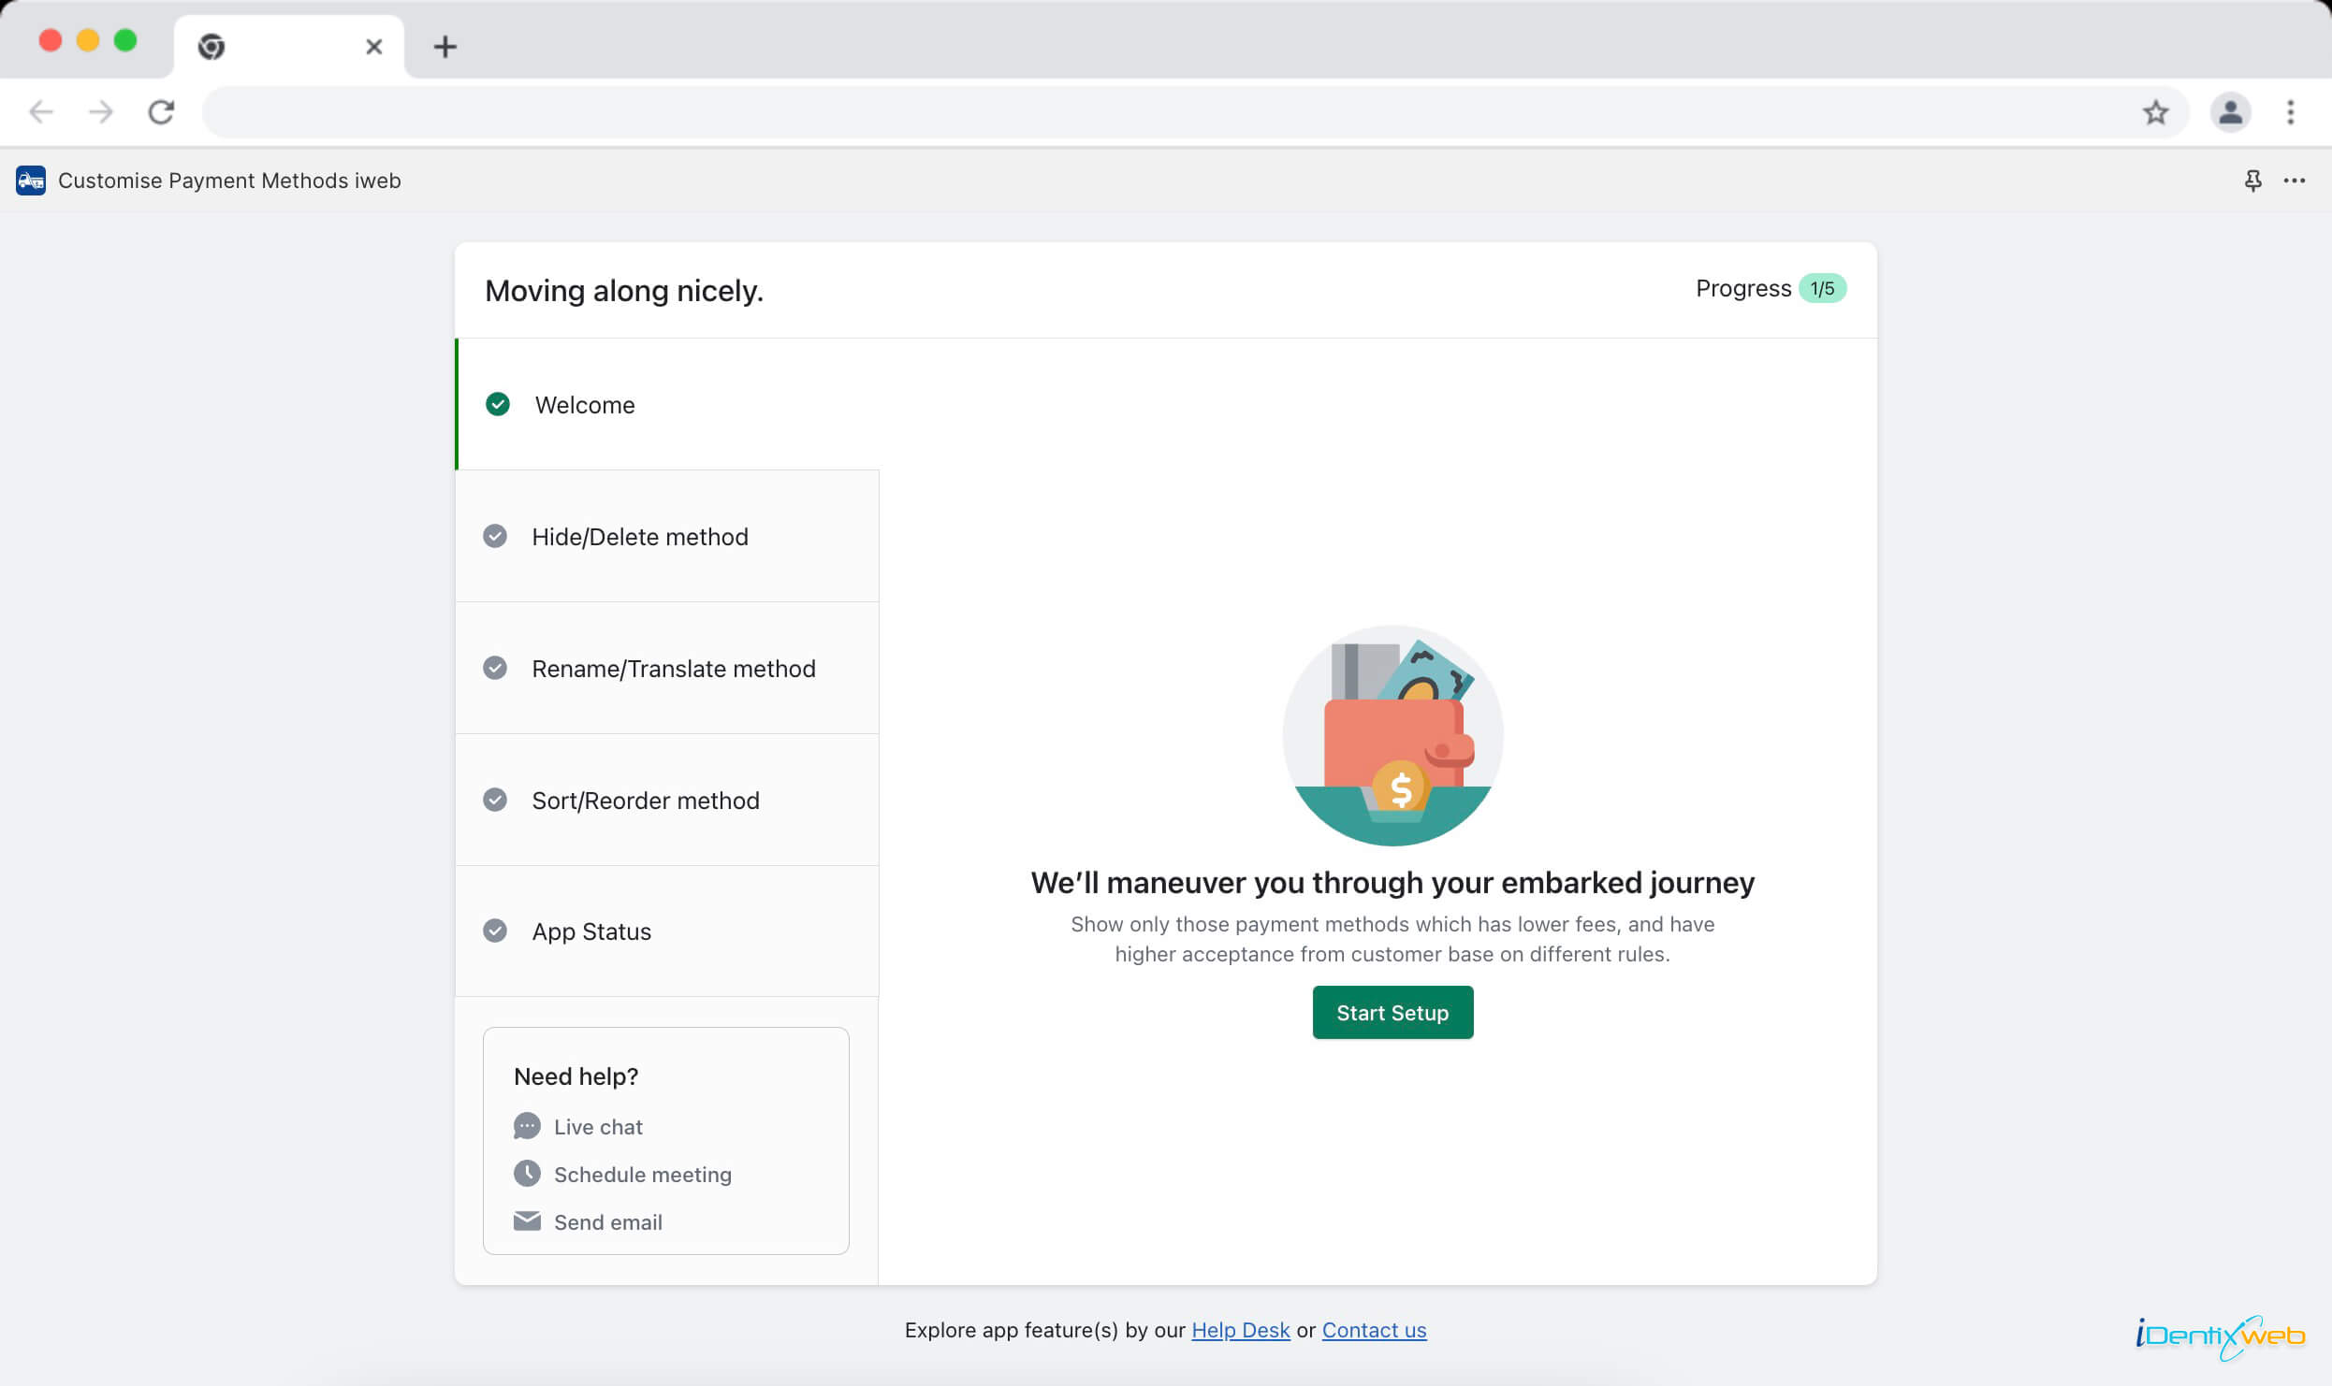The width and height of the screenshot is (2332, 1386).
Task: Click the Send email link
Action: click(607, 1222)
